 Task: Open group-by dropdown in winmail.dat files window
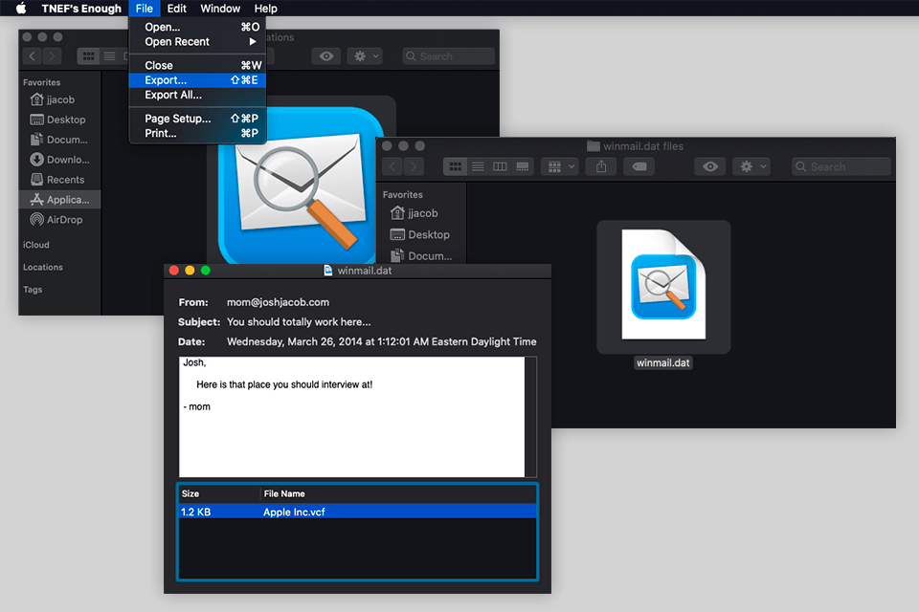pos(560,166)
